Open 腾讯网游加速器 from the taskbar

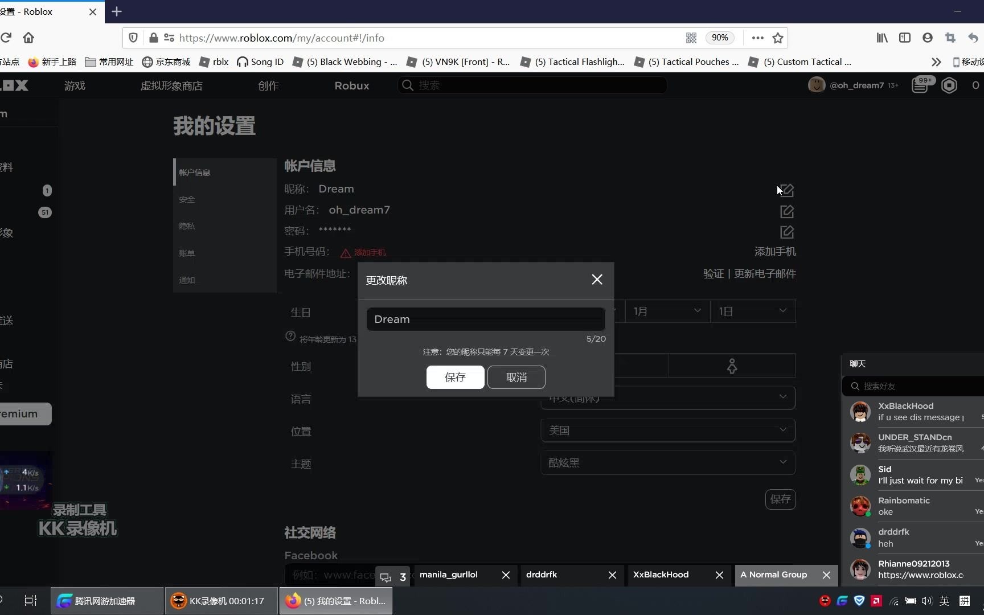(106, 601)
